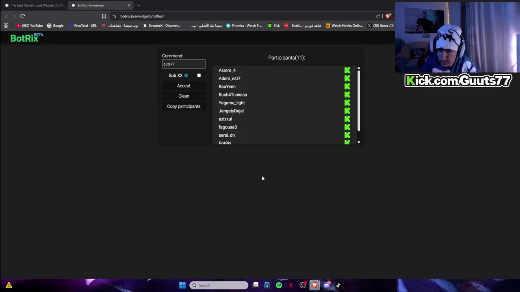Click the participants list scroll down arrow
Viewport: 520px width, 292px height.
pos(359,142)
